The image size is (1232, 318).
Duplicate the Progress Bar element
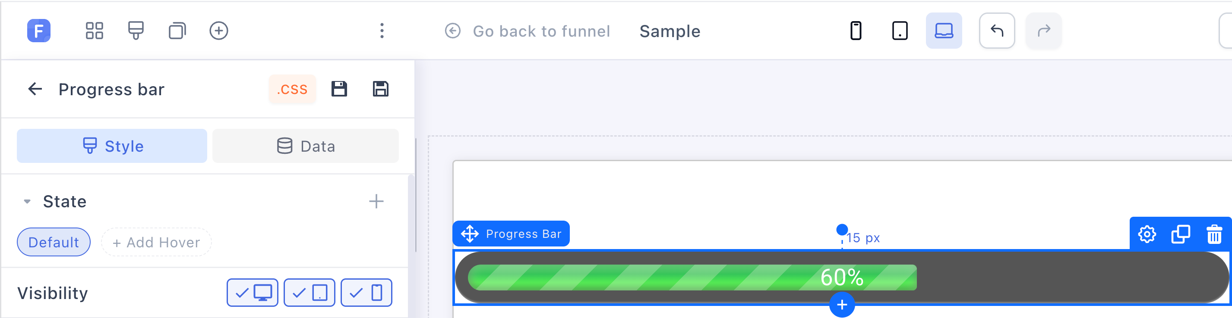point(1181,234)
